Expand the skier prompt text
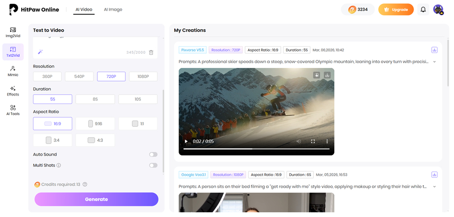The width and height of the screenshot is (454, 217). click(x=434, y=62)
